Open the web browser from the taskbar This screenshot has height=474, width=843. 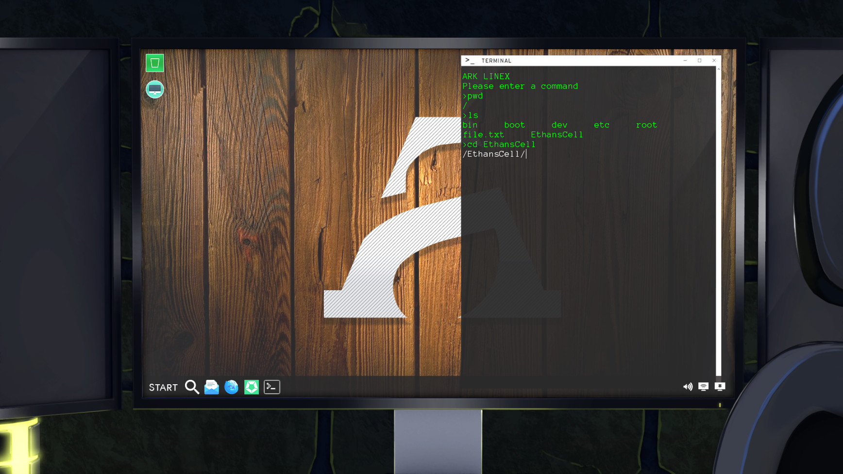231,387
